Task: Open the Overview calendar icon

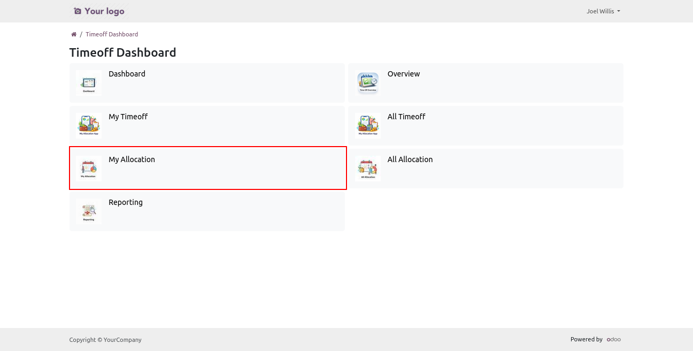Action: (x=368, y=83)
